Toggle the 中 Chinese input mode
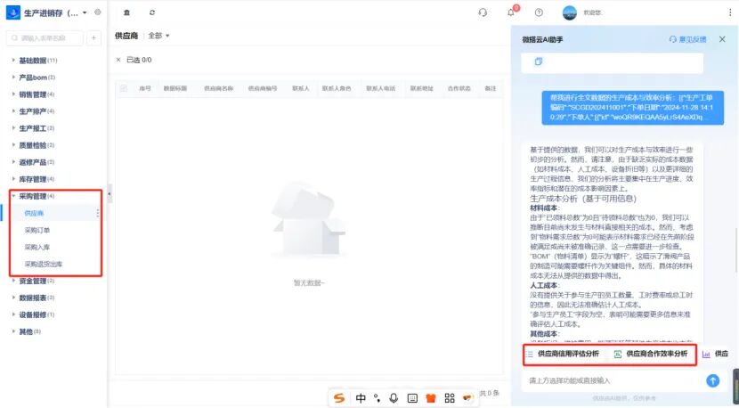The image size is (739, 408). (361, 398)
